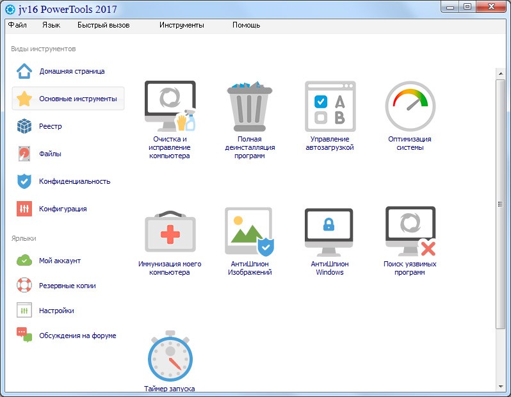Image resolution: width=511 pixels, height=397 pixels.
Task: Open the Конфигурация category label
Action: click(x=63, y=209)
